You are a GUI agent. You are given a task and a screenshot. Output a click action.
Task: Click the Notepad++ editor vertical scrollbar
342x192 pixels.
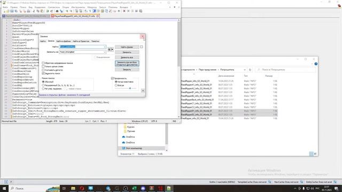click(178, 68)
